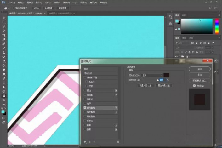
Task: Click the trash delete-effect icon in Layer Style dialog
Action: [118, 142]
